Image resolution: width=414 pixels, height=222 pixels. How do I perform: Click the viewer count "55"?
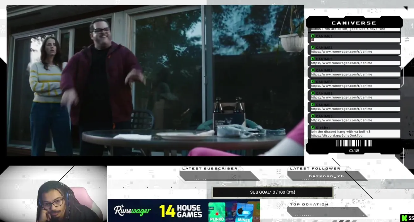point(411,218)
